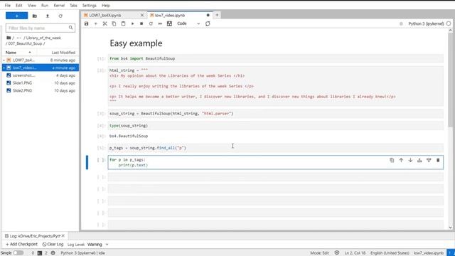Interrupt the kernel with the stop icon
This screenshot has height=256, width=455.
point(141,23)
